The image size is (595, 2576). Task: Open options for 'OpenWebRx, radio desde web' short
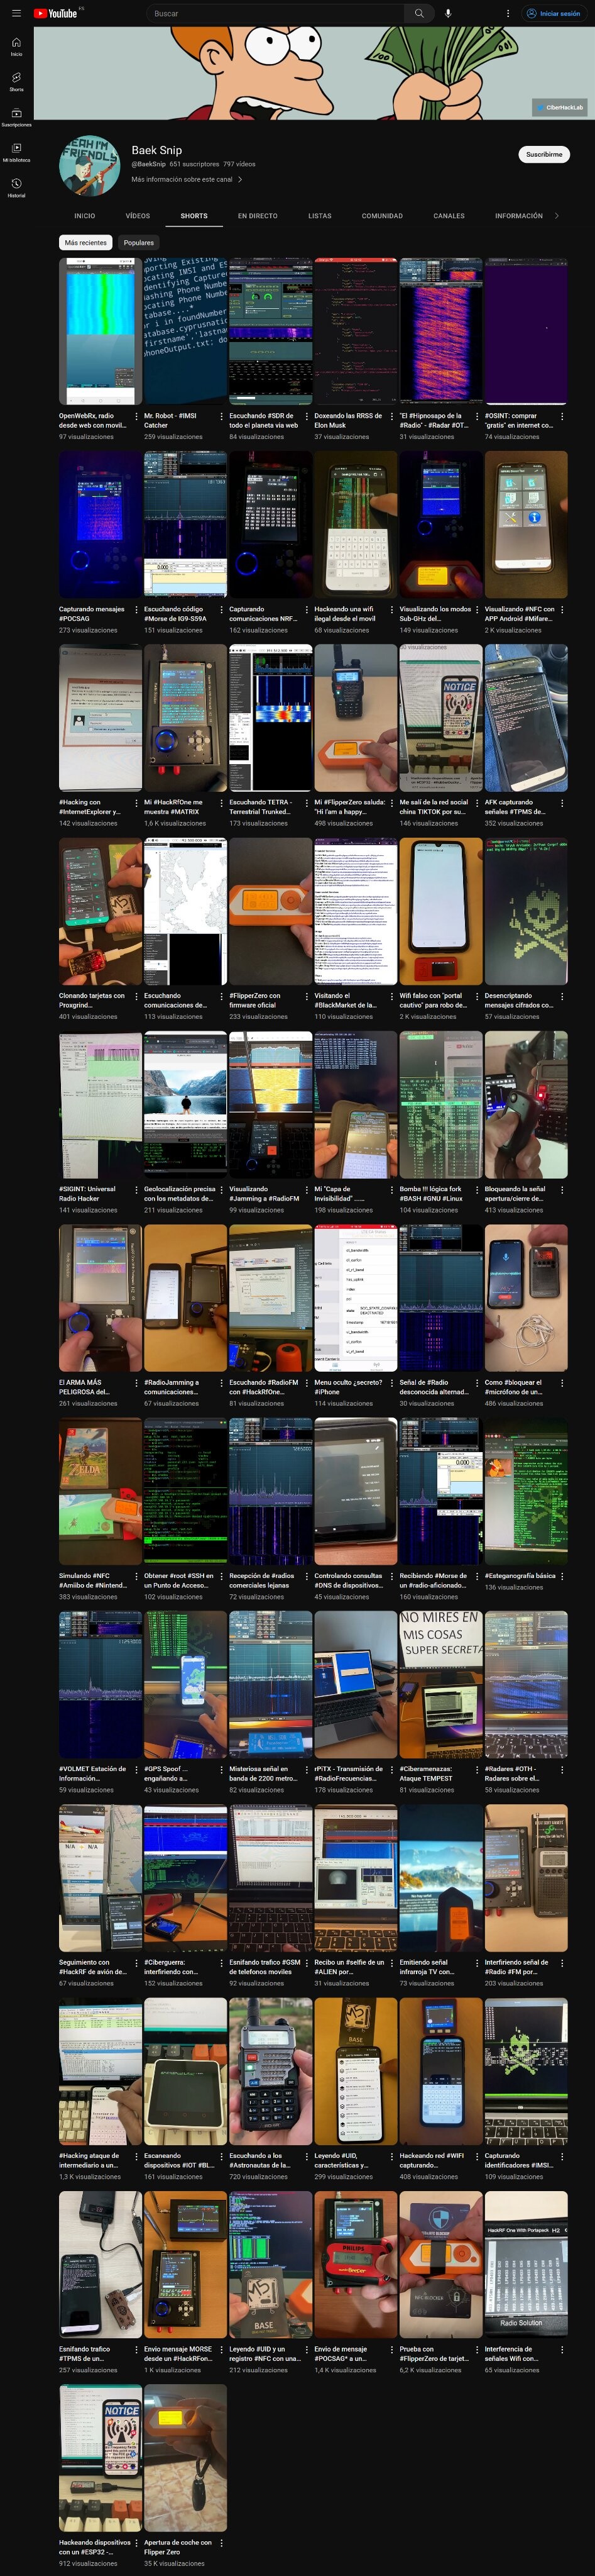coord(137,416)
